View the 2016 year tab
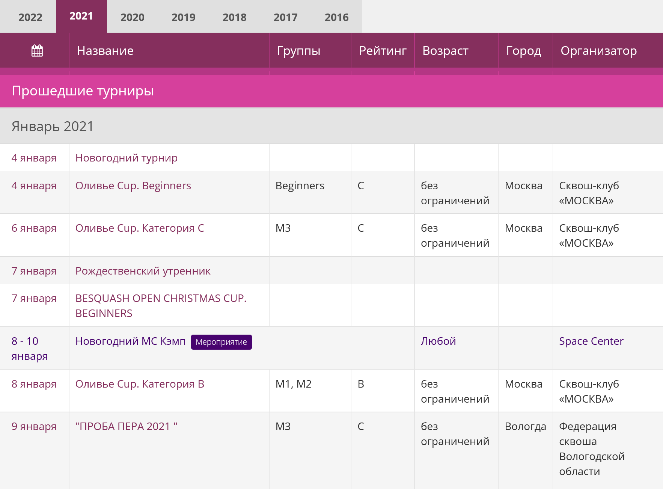This screenshot has height=489, width=663. 336,17
